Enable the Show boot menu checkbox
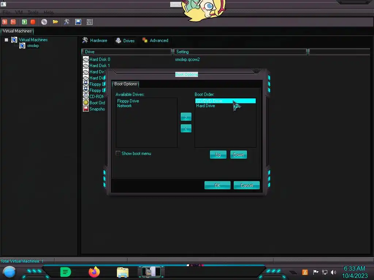 point(118,153)
